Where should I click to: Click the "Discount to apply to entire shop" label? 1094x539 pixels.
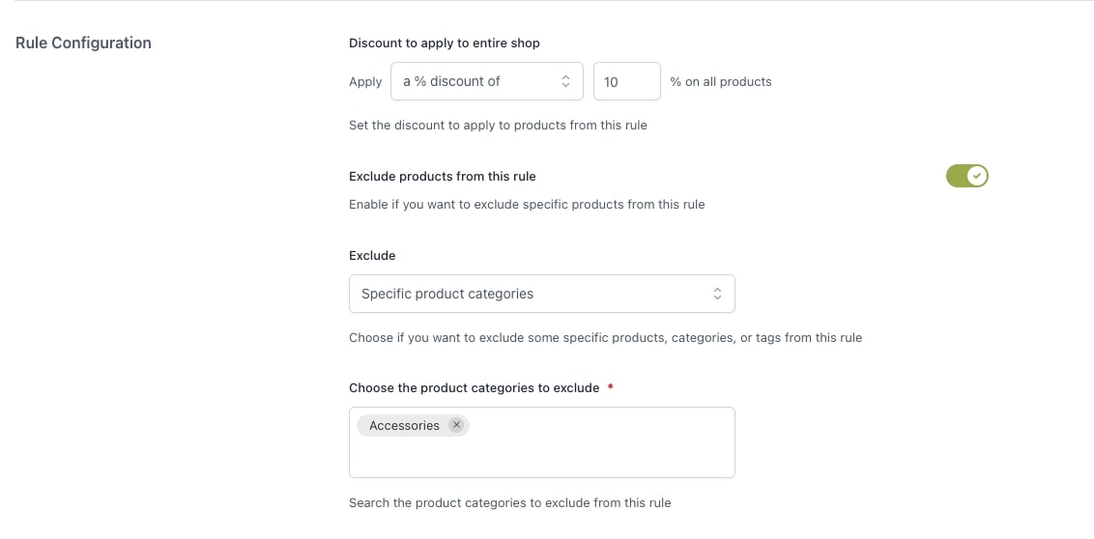[444, 43]
